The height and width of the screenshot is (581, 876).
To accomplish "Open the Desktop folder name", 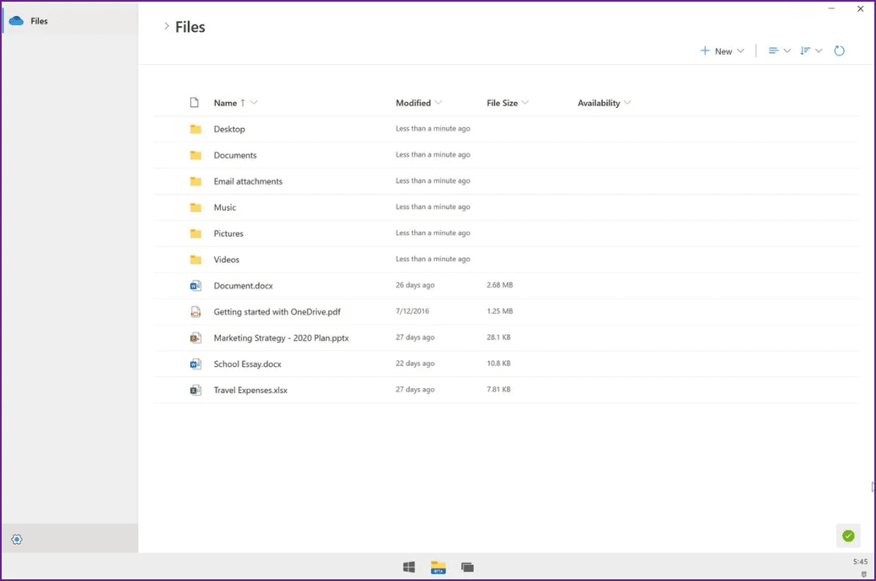I will [229, 129].
